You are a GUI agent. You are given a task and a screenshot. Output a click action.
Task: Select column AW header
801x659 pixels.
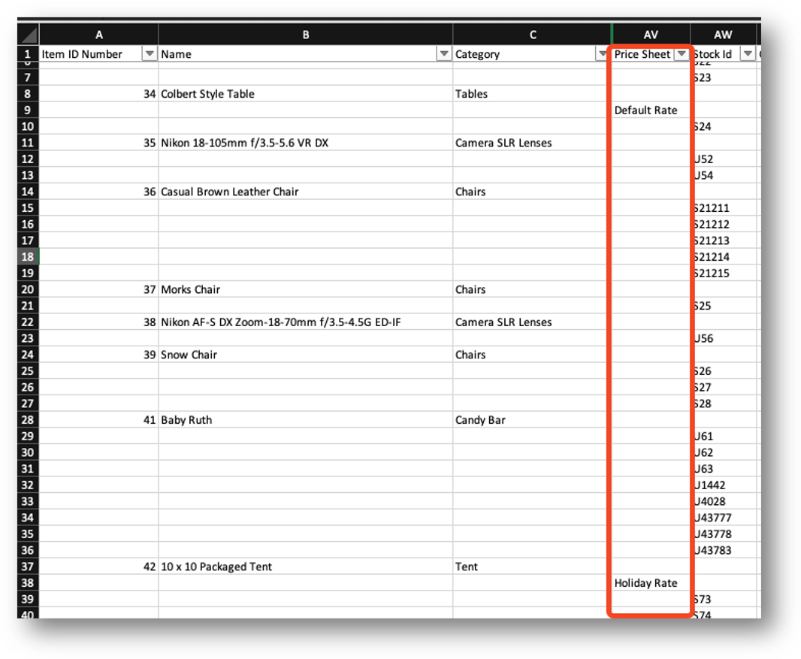click(722, 35)
